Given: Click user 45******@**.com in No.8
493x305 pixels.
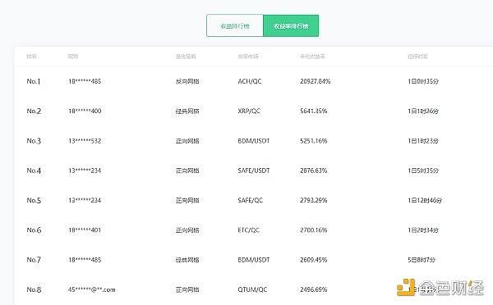Looking at the screenshot, I should 92,289.
